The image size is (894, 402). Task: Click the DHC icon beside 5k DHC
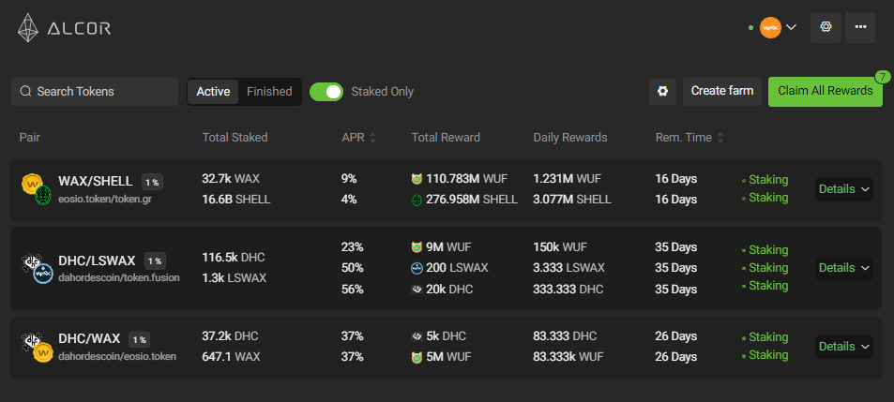click(417, 336)
